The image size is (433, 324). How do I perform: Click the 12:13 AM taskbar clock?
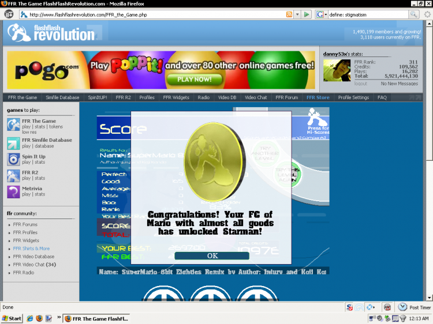pyautogui.click(x=419, y=318)
